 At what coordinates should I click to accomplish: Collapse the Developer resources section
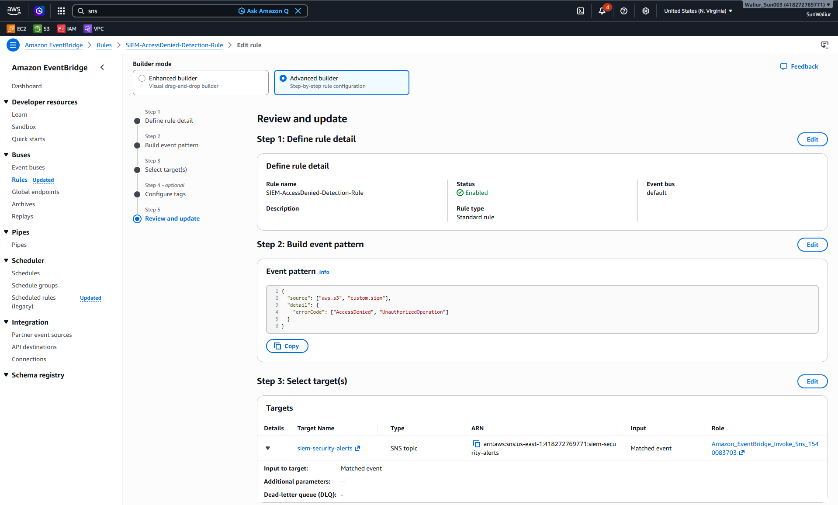[6, 102]
